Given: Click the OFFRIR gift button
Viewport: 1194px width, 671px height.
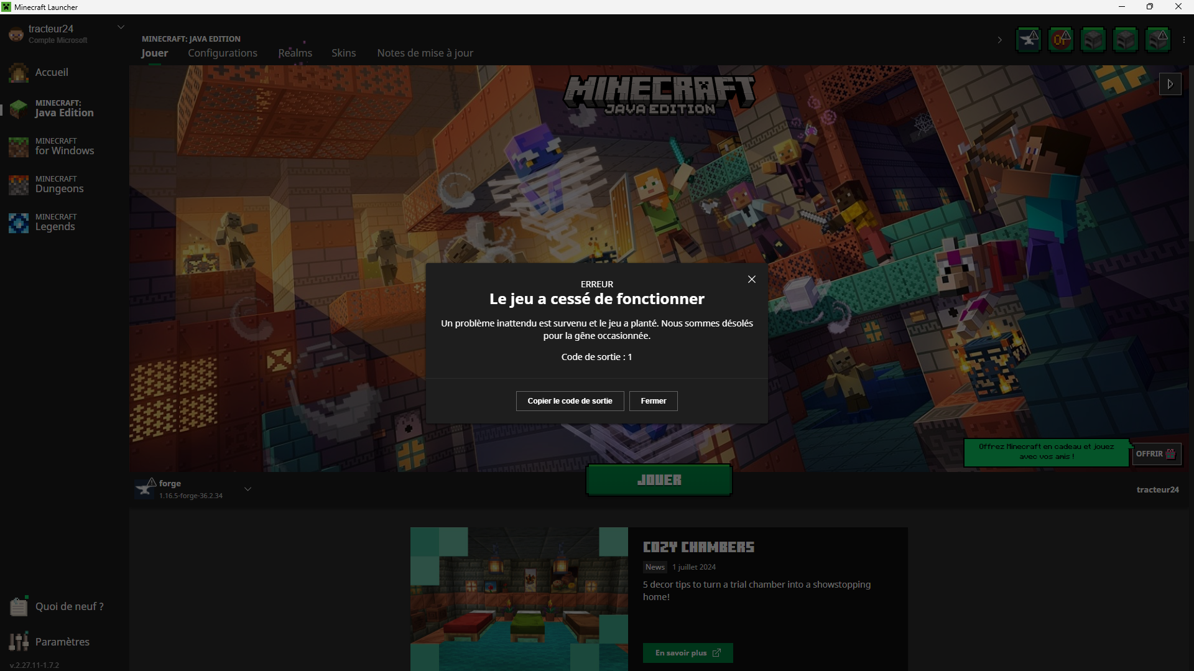Looking at the screenshot, I should [x=1157, y=454].
